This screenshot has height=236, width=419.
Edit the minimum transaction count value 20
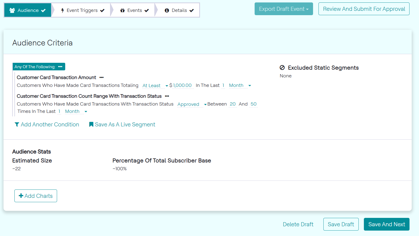coord(233,104)
